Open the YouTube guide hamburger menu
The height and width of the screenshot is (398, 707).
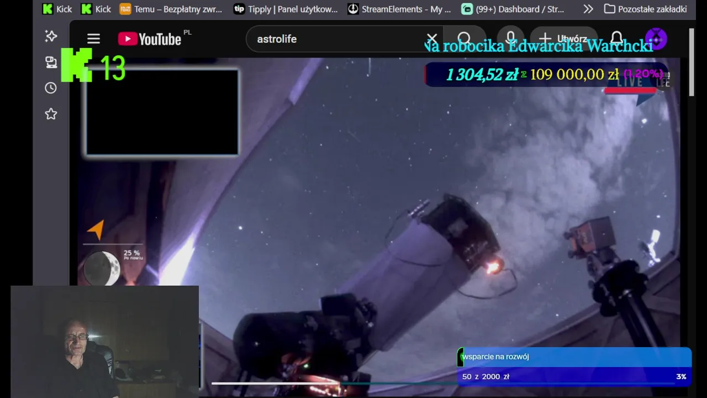(93, 39)
